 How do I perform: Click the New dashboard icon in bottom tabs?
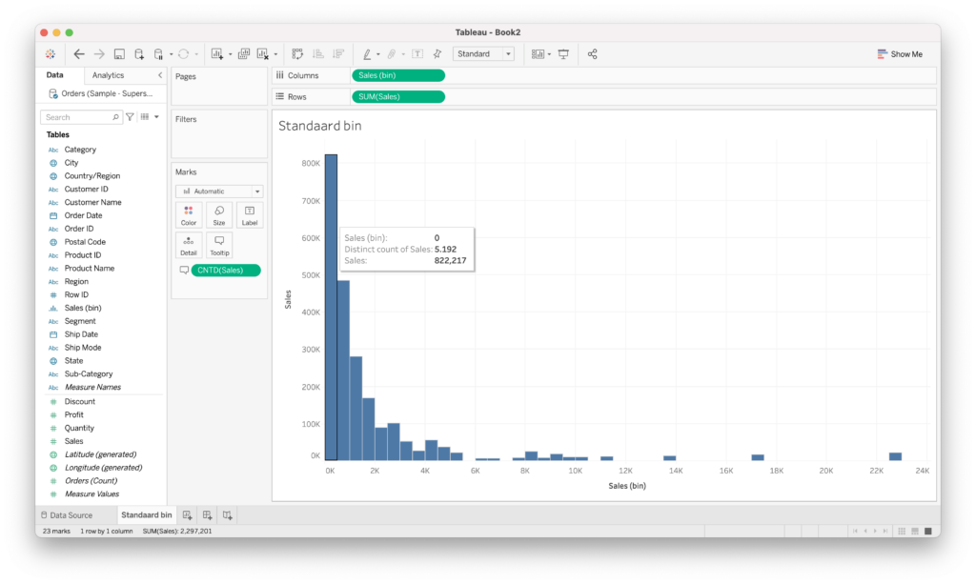[207, 515]
